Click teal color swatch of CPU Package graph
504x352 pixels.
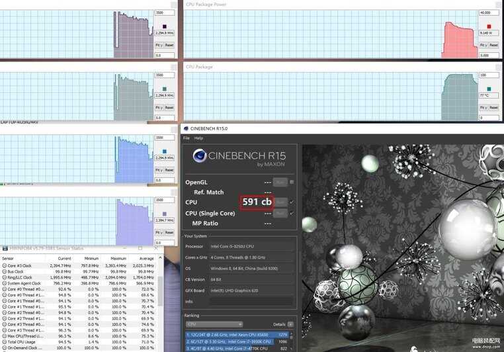point(489,89)
